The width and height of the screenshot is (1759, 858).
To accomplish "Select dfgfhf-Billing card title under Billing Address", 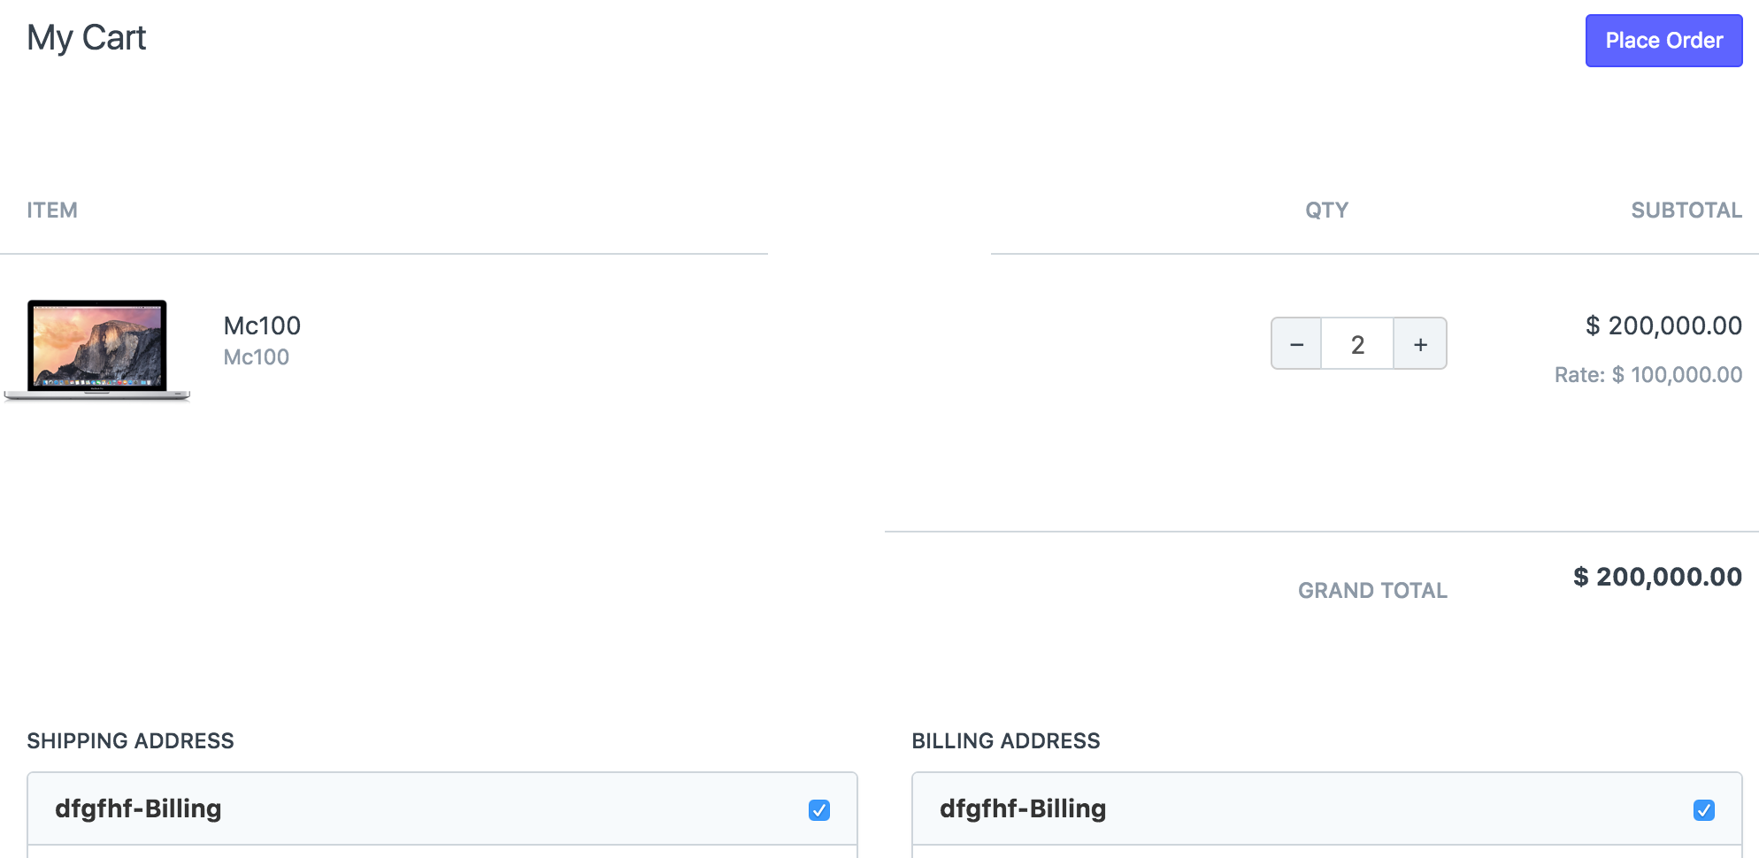I will coord(1023,808).
